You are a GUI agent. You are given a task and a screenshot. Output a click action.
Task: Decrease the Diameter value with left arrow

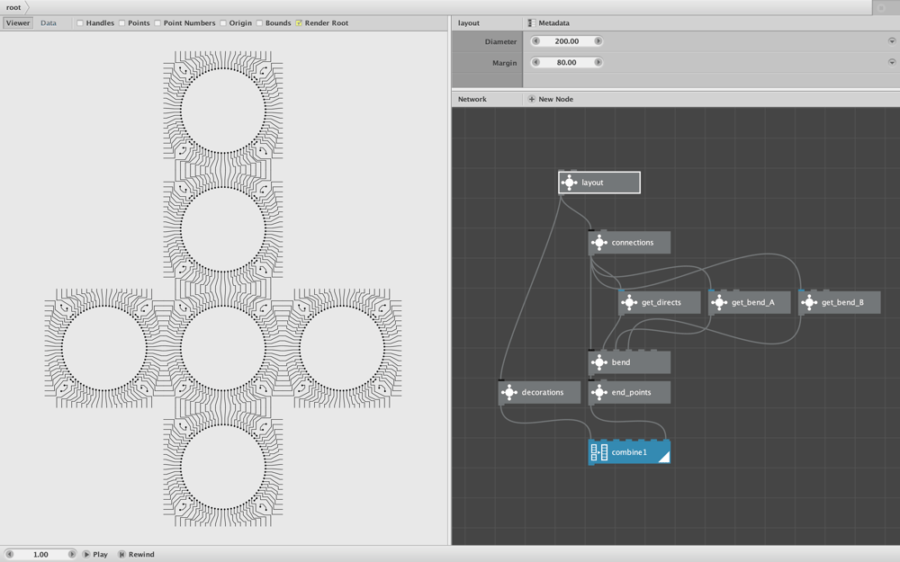click(x=535, y=41)
